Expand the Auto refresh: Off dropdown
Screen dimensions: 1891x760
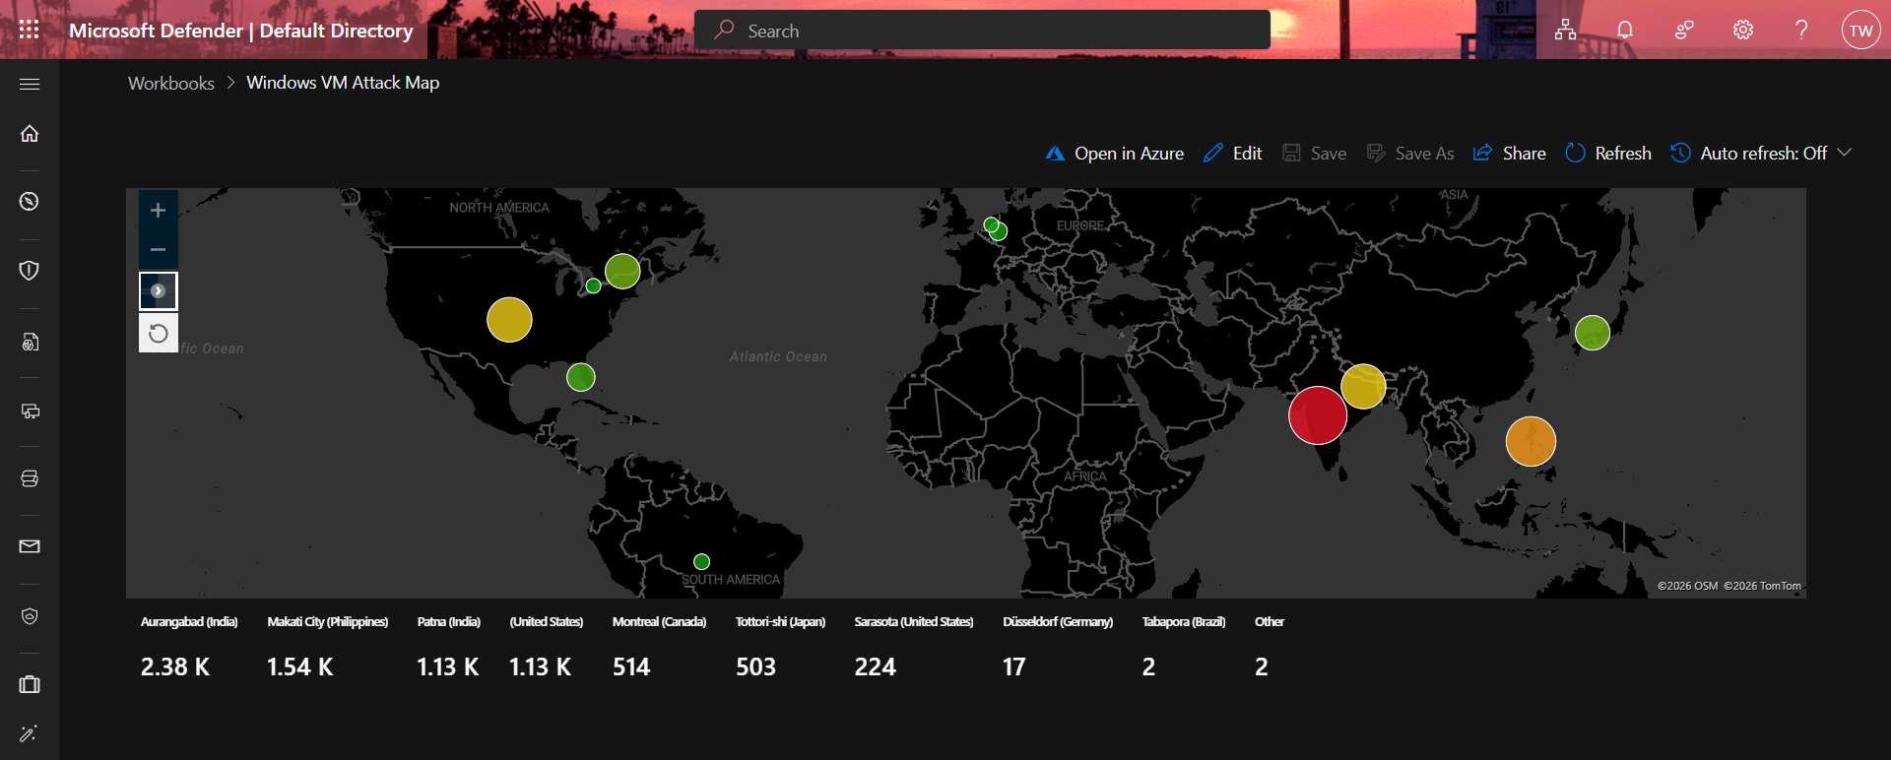[1761, 154]
